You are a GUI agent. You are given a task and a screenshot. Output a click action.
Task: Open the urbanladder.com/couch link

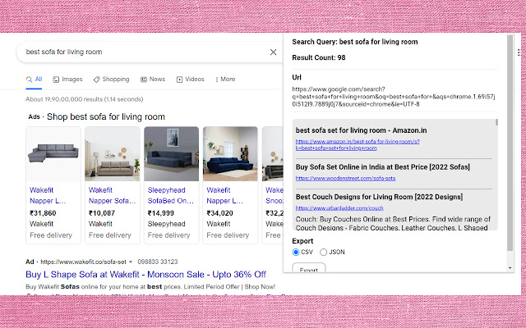click(x=339, y=208)
